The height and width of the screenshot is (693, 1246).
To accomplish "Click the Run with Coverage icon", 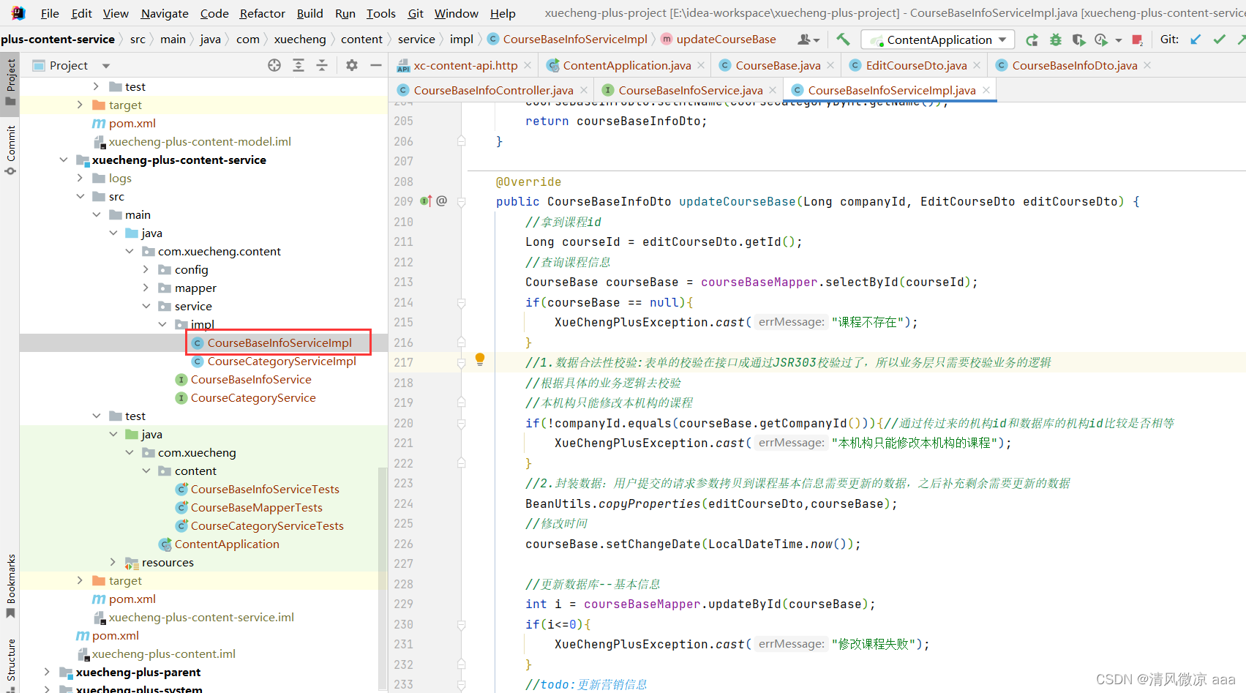I will coord(1078,40).
